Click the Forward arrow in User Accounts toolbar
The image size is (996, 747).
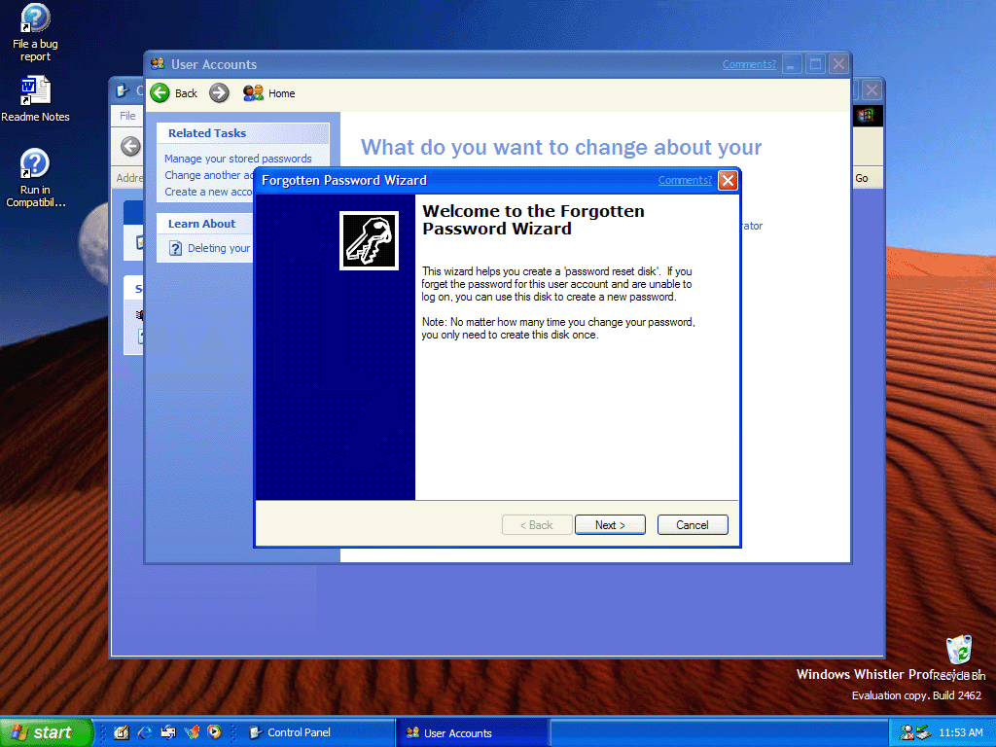tap(219, 93)
